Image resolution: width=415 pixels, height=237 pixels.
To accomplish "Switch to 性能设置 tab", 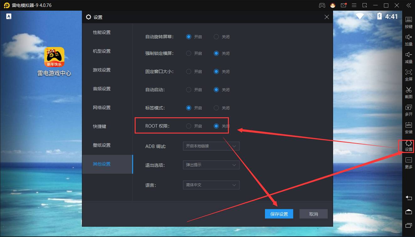I will pos(102,32).
